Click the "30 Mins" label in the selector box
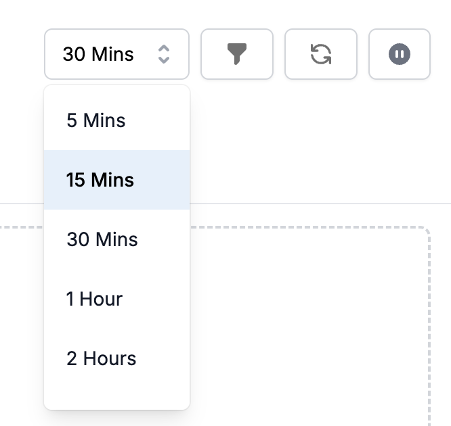This screenshot has height=426, width=451. tap(98, 54)
